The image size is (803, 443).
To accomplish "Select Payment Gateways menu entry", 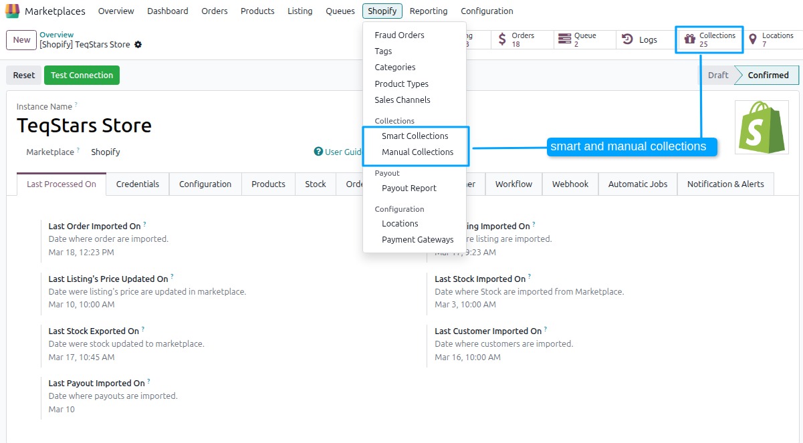I will [x=415, y=239].
